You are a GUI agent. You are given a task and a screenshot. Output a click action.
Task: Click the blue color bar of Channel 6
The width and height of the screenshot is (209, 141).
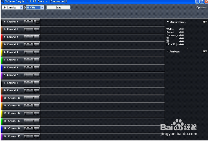2,68
